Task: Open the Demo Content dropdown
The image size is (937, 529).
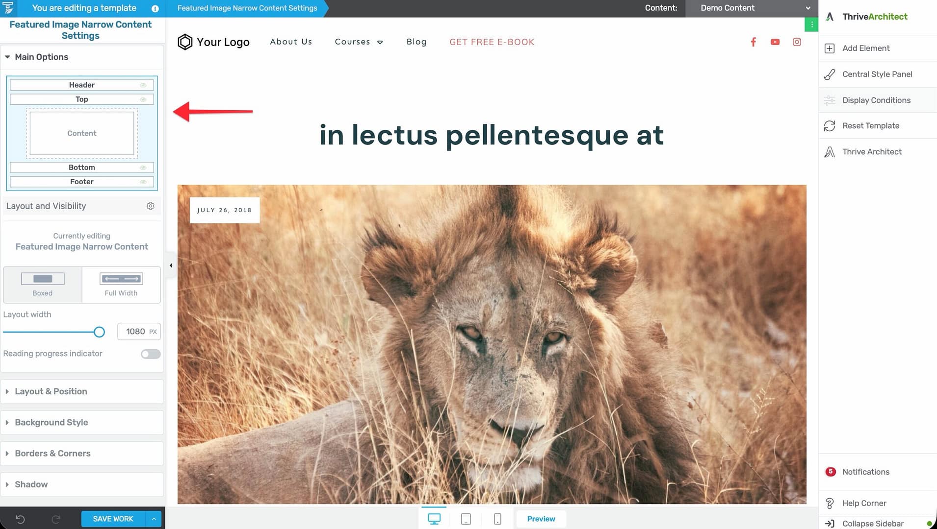Action: pos(752,8)
